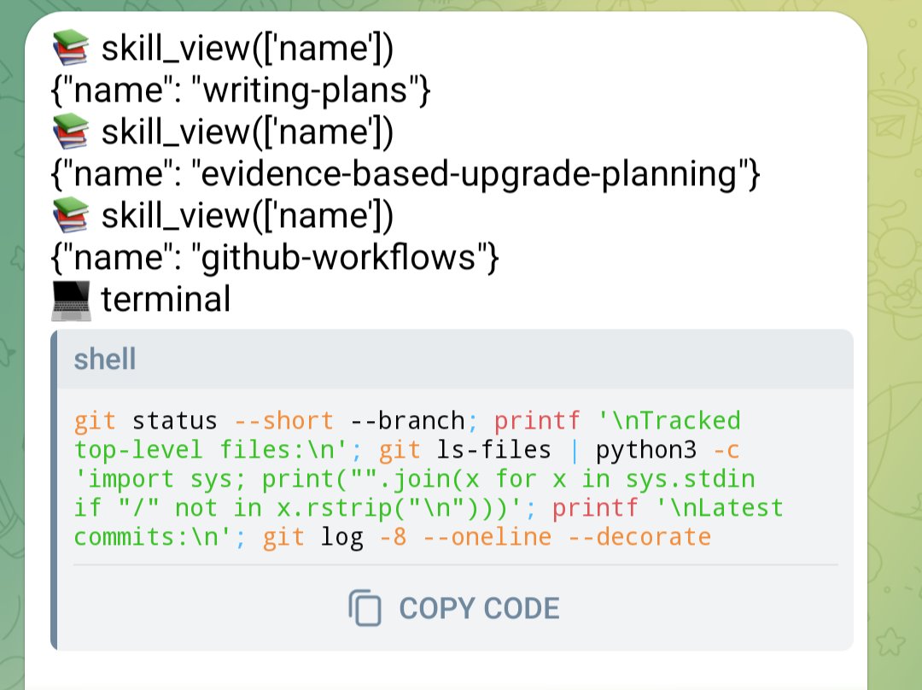Screen dimensions: 922x690
Task: Click the patterned chat wallpaper outside the bubble
Action: point(895,353)
